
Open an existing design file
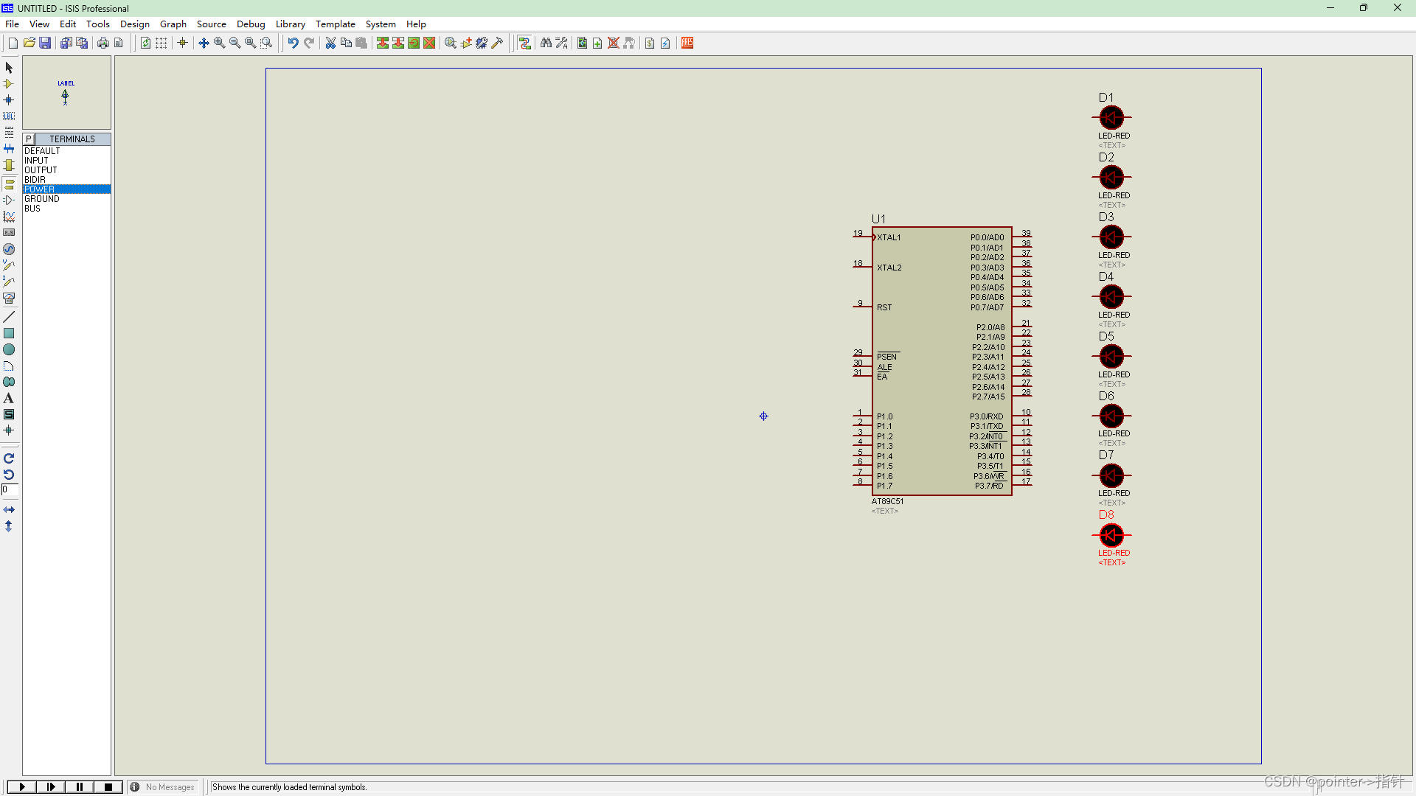[x=29, y=43]
